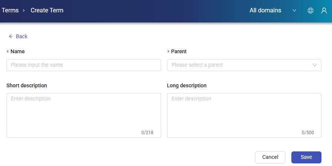The height and width of the screenshot is (166, 332).
Task: Click the Long description label
Action: click(187, 85)
